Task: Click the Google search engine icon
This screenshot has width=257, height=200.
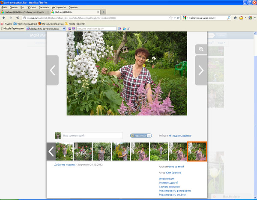Action: [x=185, y=18]
